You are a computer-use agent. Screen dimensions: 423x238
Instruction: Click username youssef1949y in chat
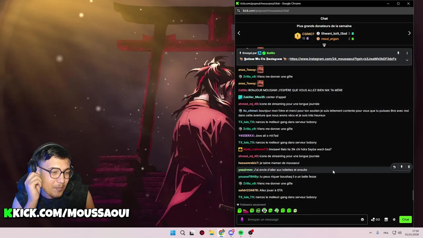(x=248, y=177)
